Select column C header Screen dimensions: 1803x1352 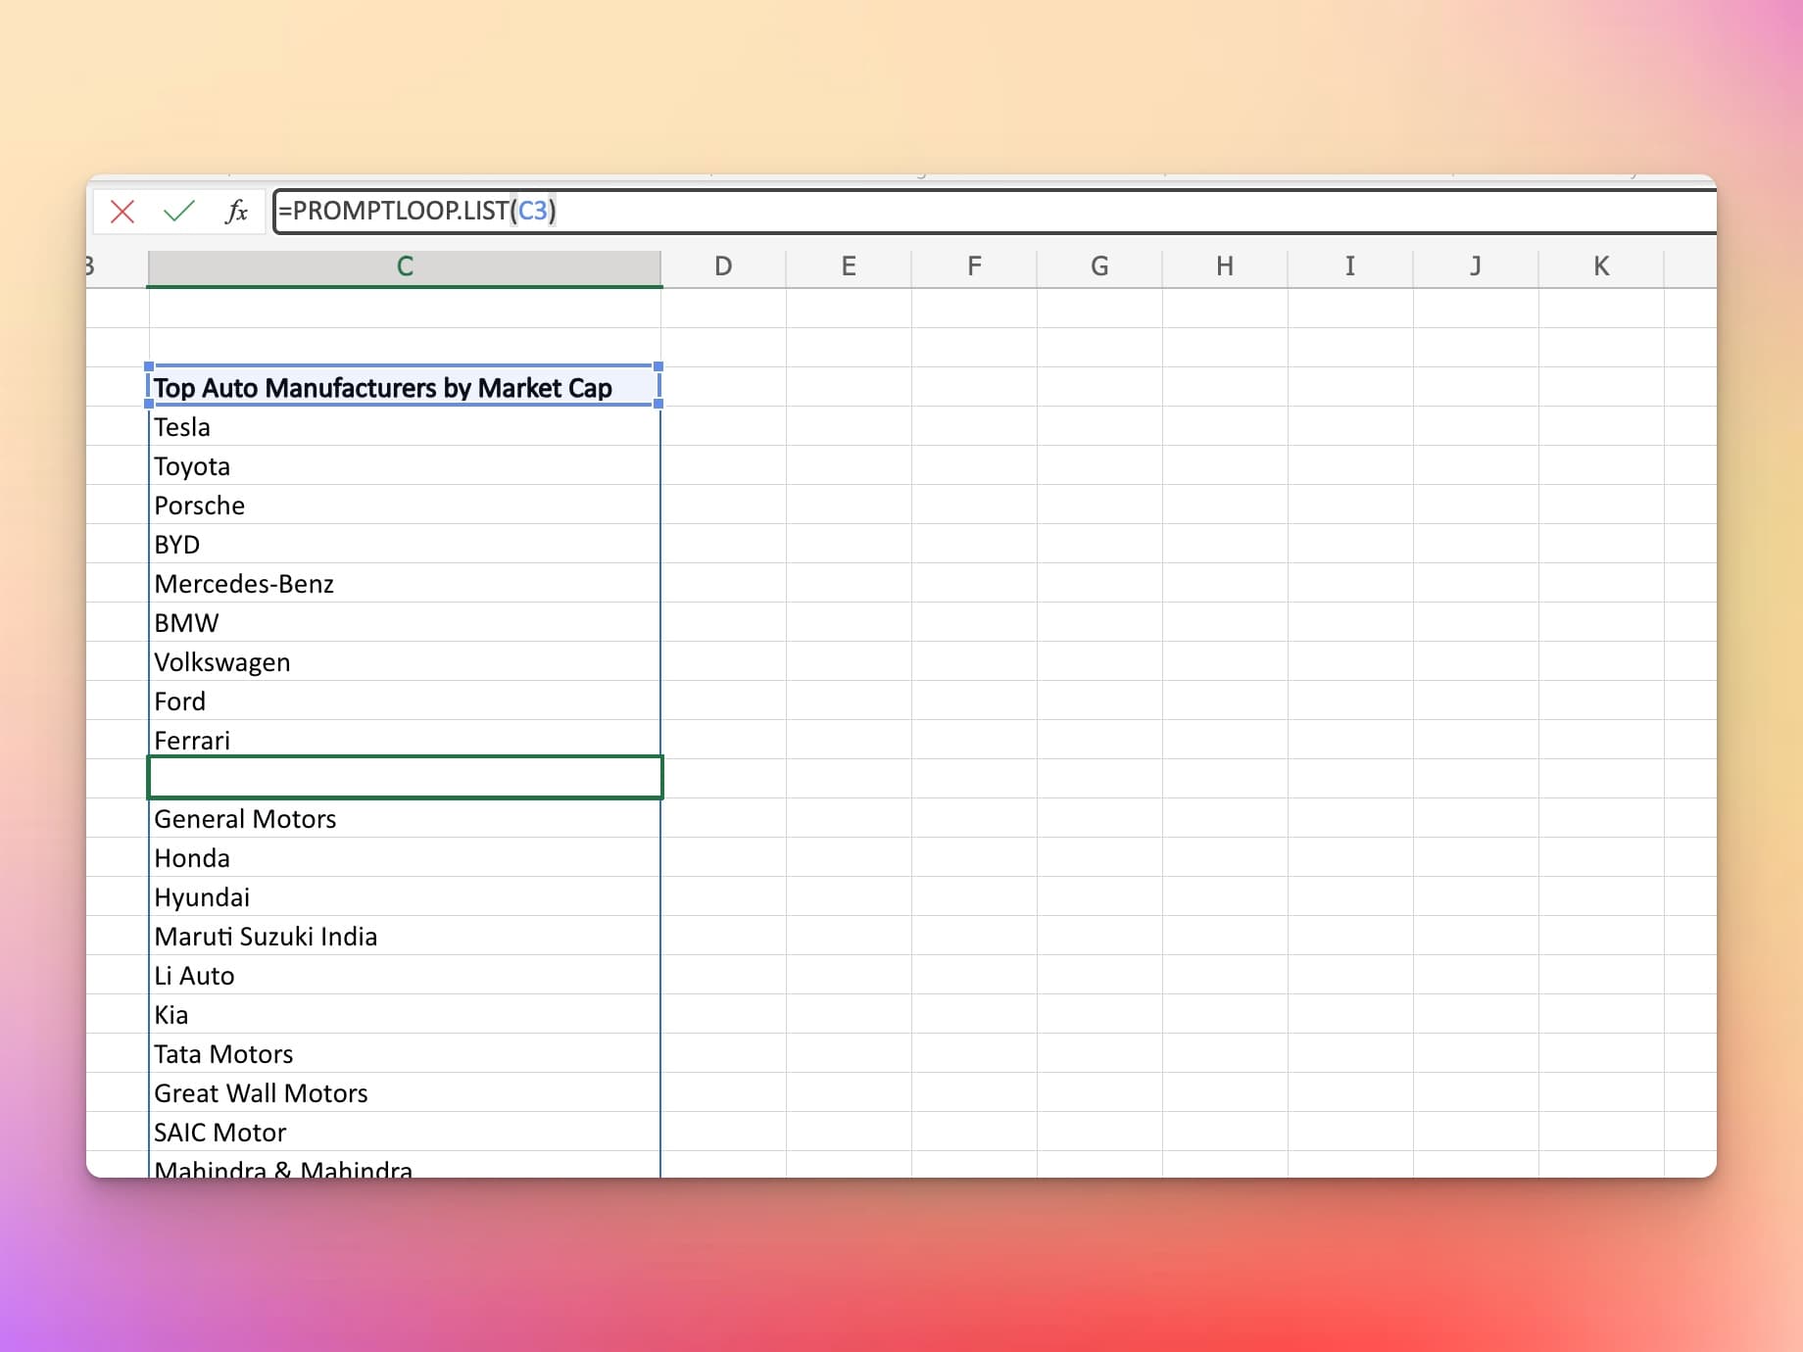click(405, 266)
